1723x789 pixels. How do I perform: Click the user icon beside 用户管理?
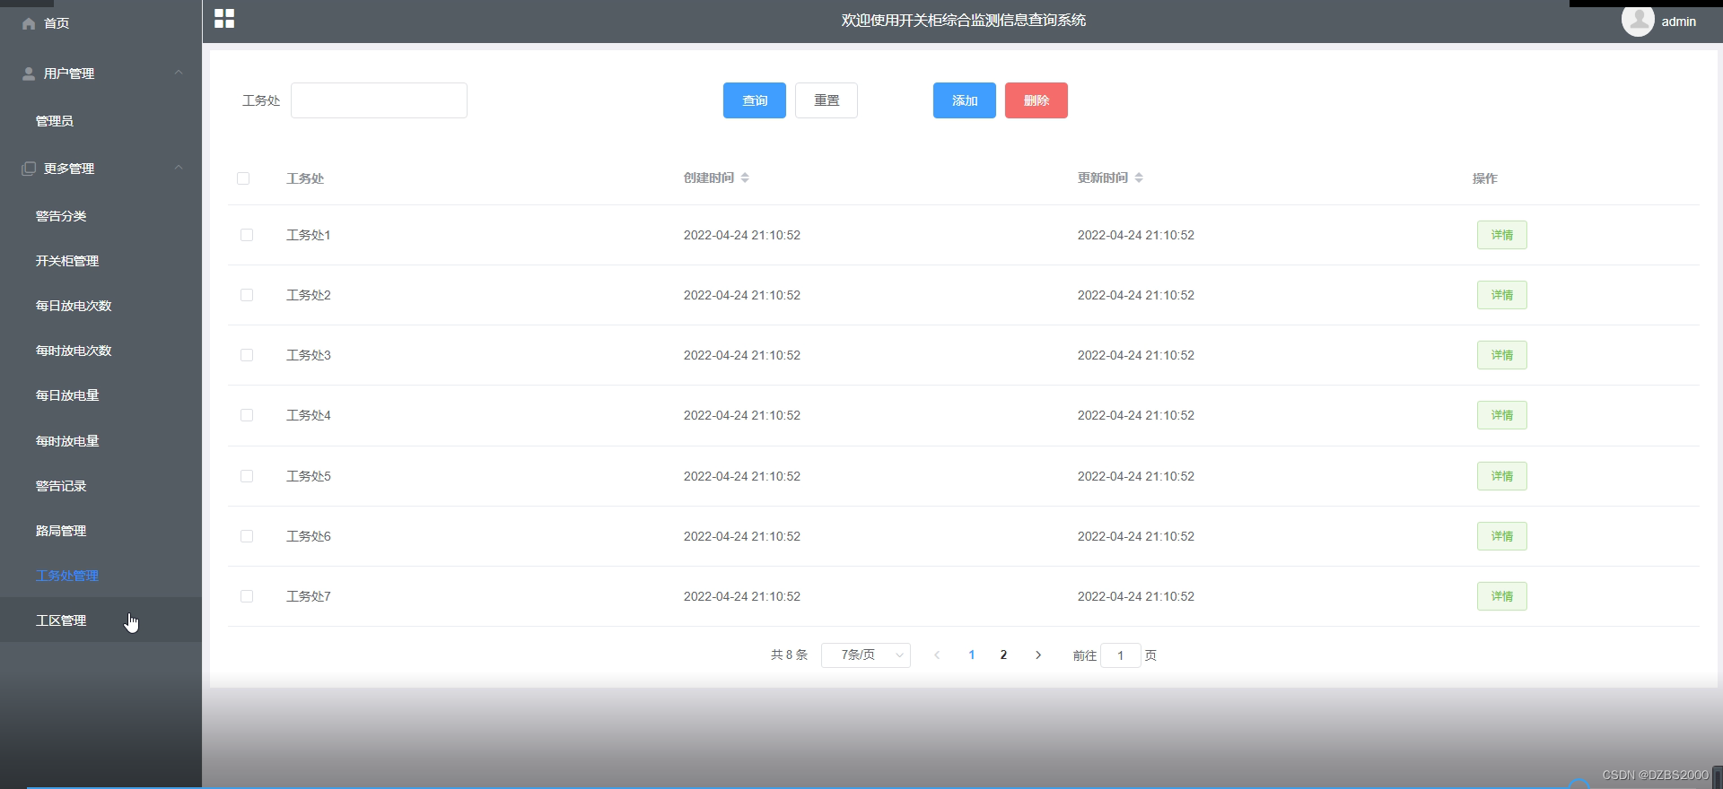point(29,74)
